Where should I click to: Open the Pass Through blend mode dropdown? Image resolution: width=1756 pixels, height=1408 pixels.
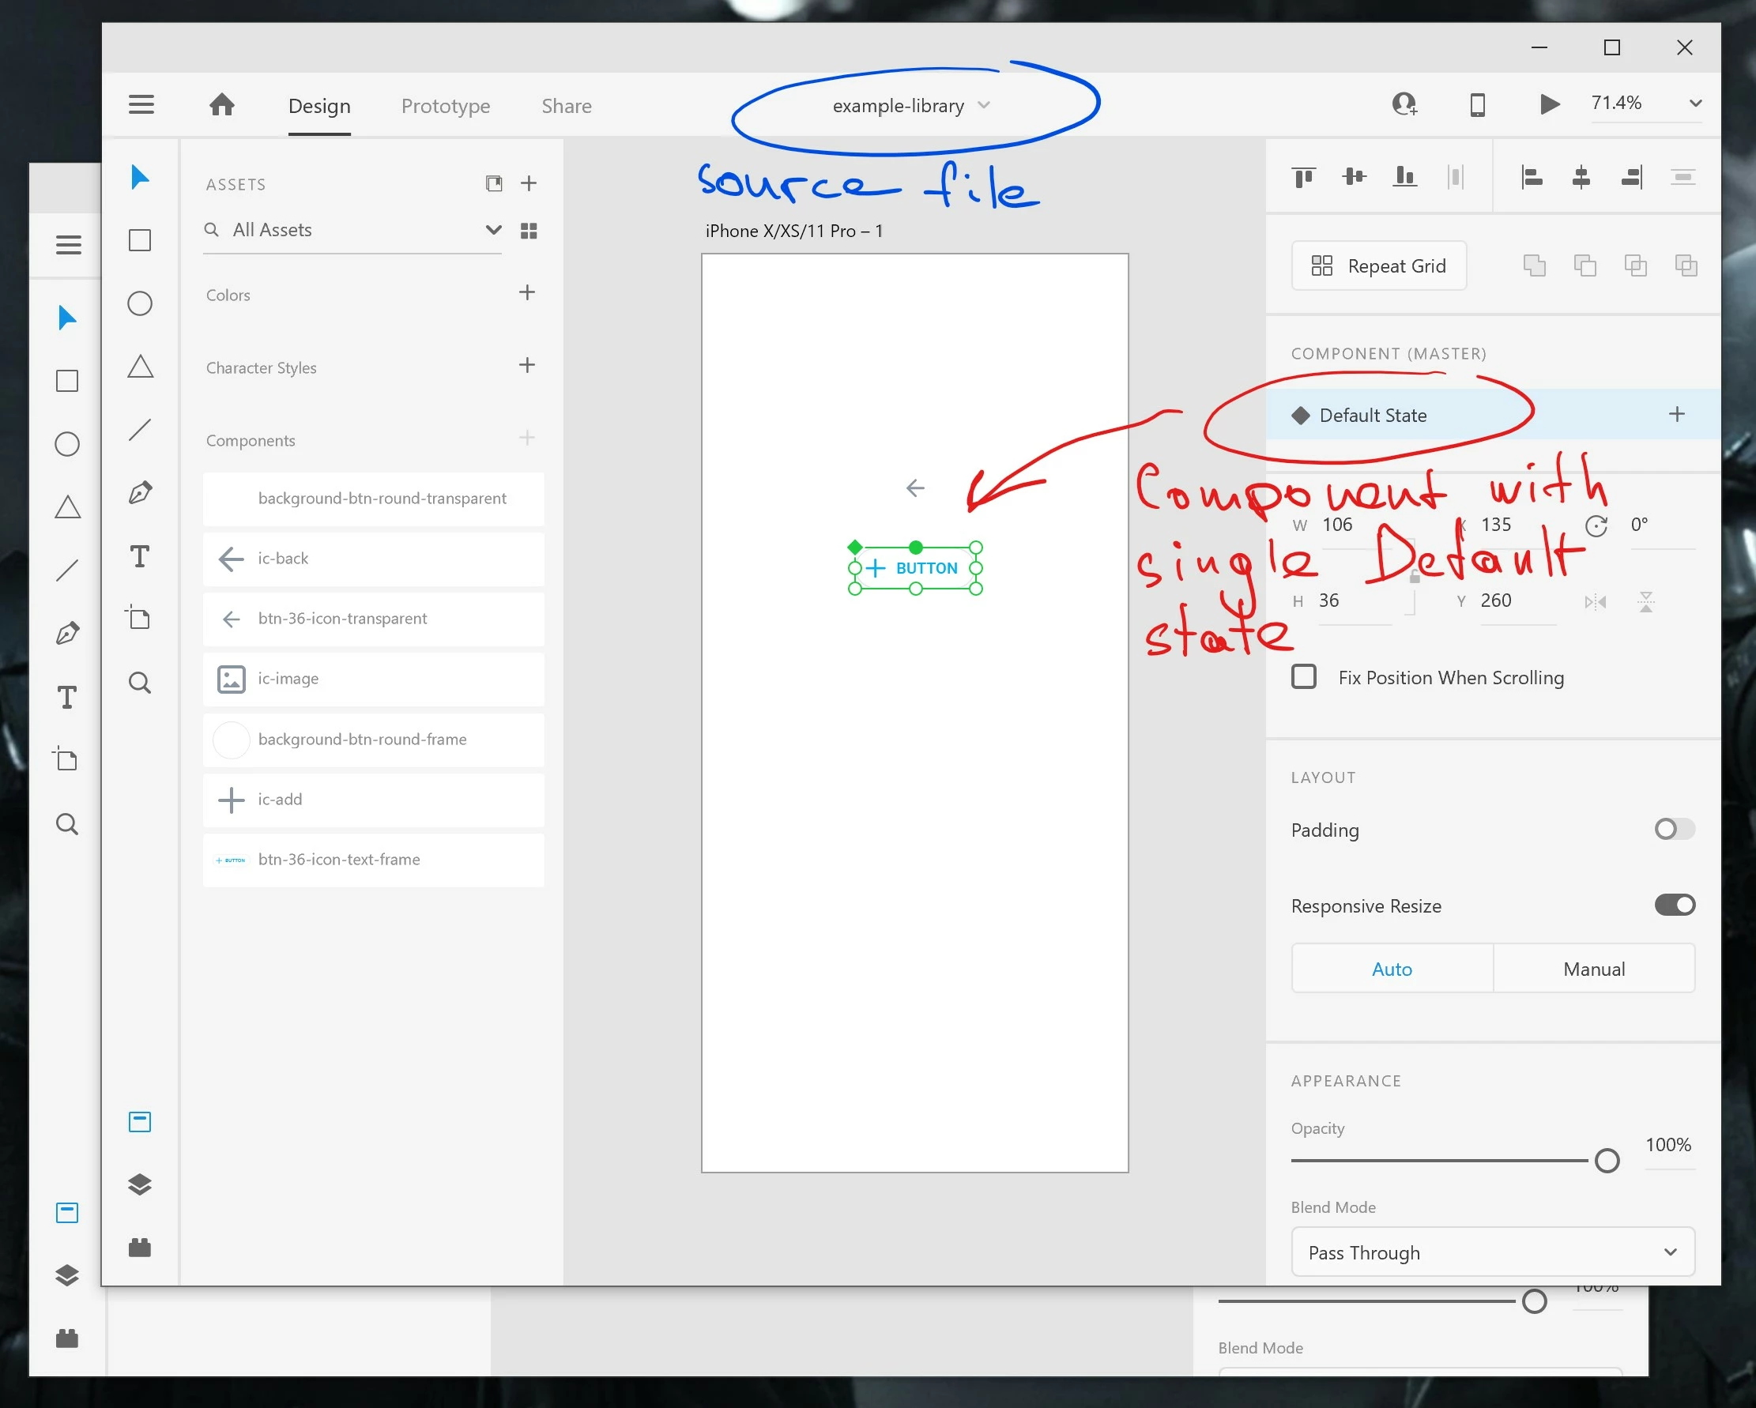click(1492, 1252)
